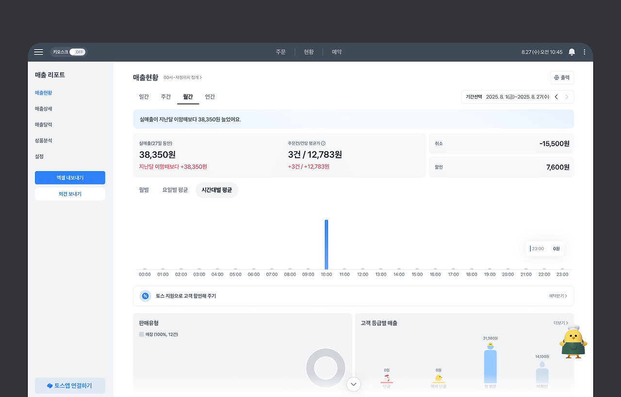Go to previous period with left arrow

(556, 97)
